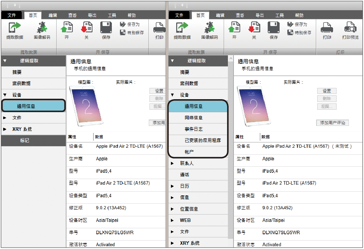Open quick access dropdown in left title bar
This screenshot has height=249, width=364.
(15, 5)
